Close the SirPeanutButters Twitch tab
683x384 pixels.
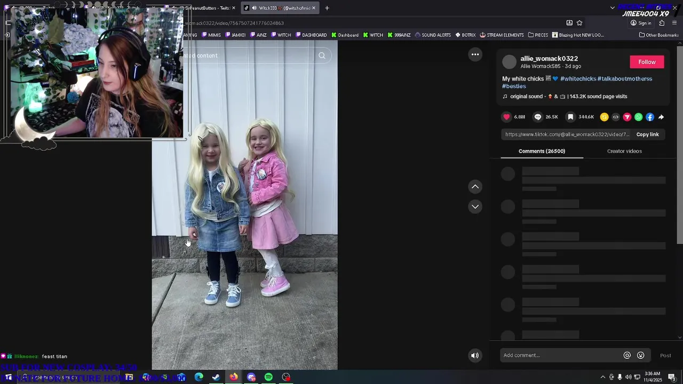tap(233, 8)
